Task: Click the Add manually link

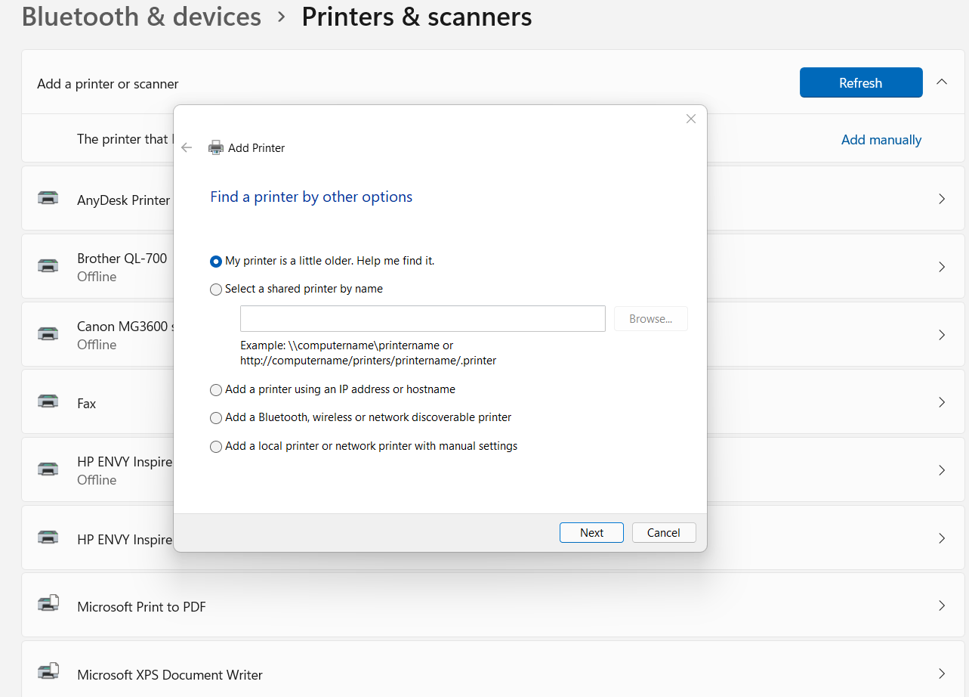Action: [881, 140]
